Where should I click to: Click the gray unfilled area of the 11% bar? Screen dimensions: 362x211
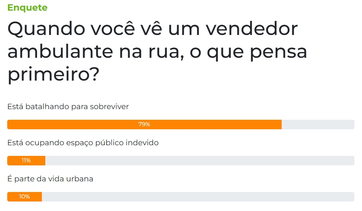[x=198, y=160]
